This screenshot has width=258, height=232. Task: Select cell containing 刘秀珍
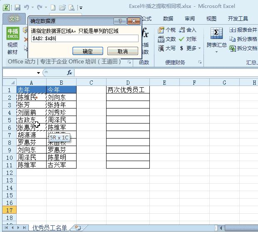click(61, 112)
